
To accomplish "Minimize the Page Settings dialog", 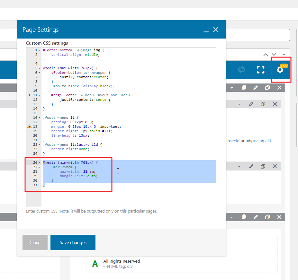I will click(206, 31).
